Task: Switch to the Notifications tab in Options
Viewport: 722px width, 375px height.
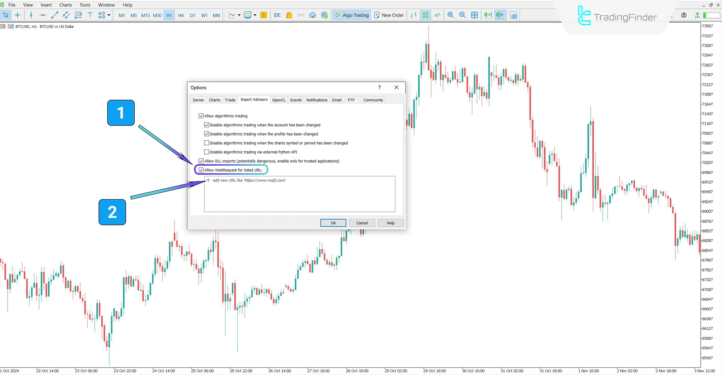Action: [x=316, y=100]
